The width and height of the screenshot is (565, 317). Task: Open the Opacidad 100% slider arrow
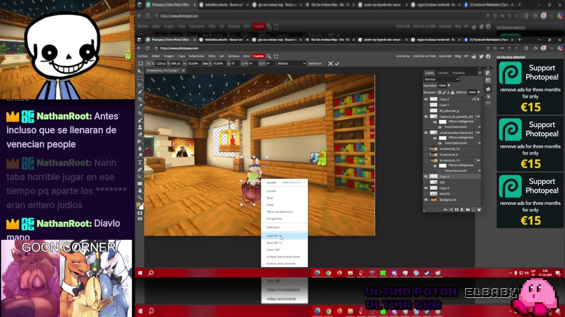click(448, 85)
